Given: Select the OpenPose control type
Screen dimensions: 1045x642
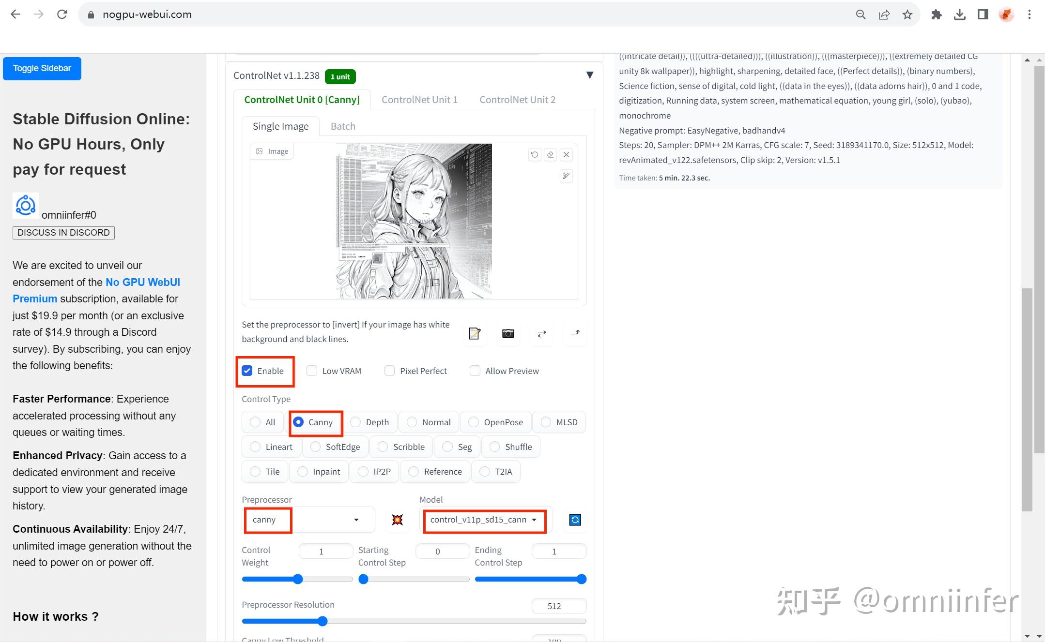Looking at the screenshot, I should click(495, 422).
